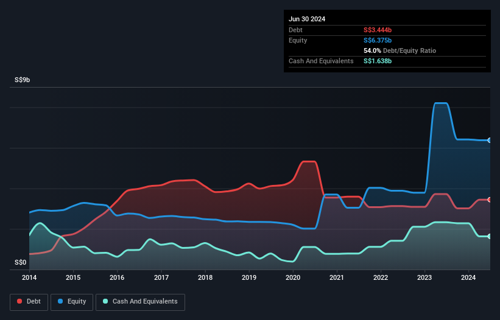Click the S$0 y-axis label
The image size is (500, 320).
21,262
